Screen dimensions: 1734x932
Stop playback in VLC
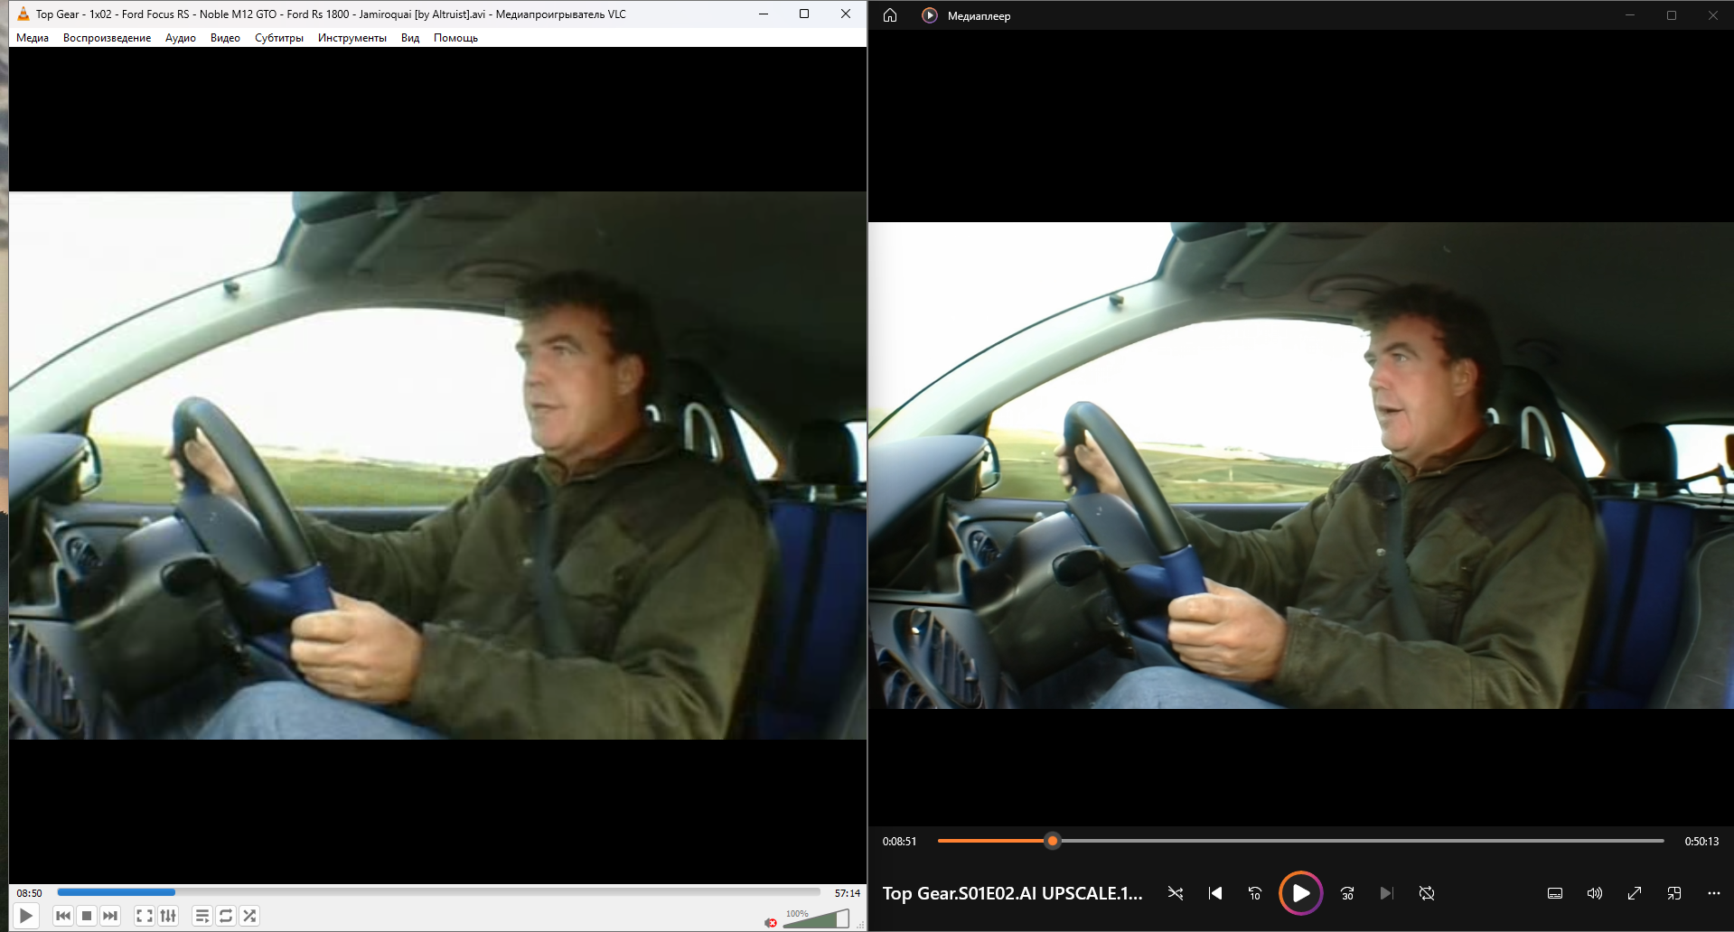(87, 916)
